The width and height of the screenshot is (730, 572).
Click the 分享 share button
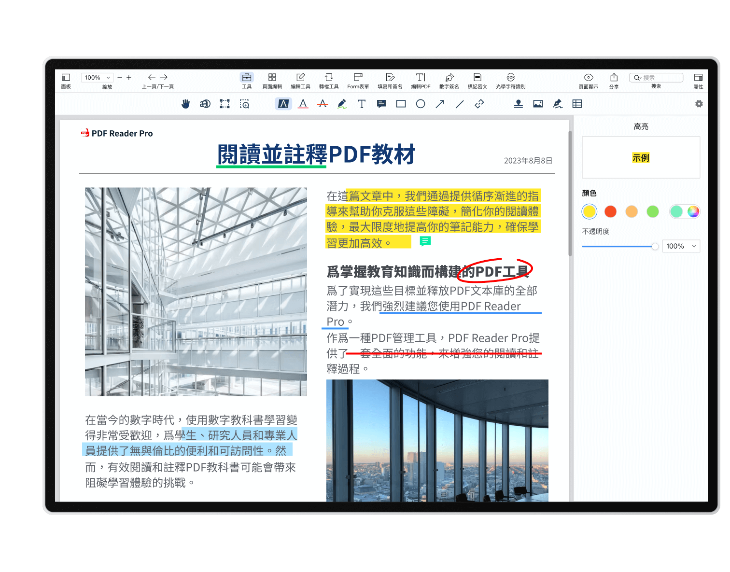click(x=614, y=80)
